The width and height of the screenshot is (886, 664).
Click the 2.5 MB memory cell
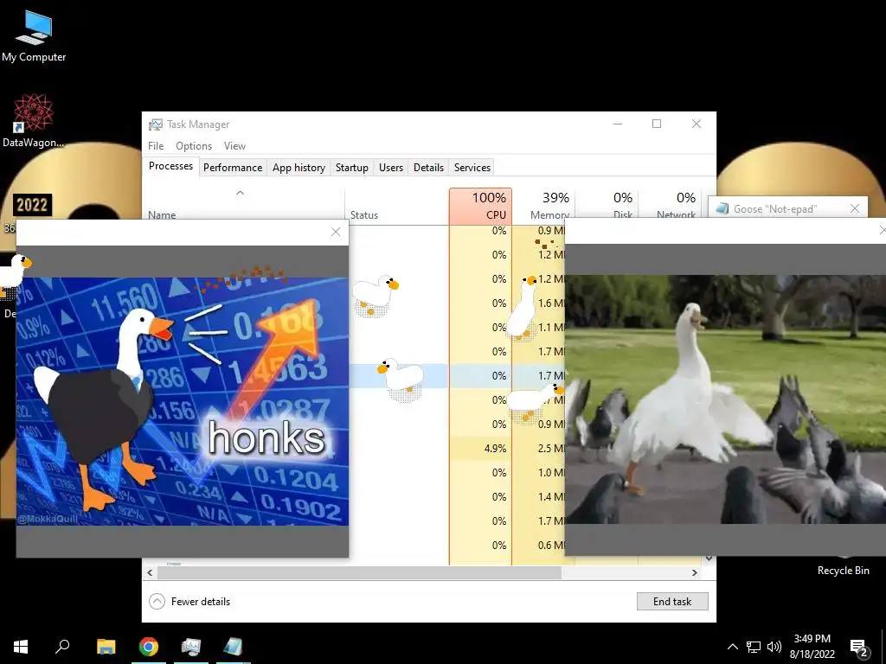pos(538,449)
